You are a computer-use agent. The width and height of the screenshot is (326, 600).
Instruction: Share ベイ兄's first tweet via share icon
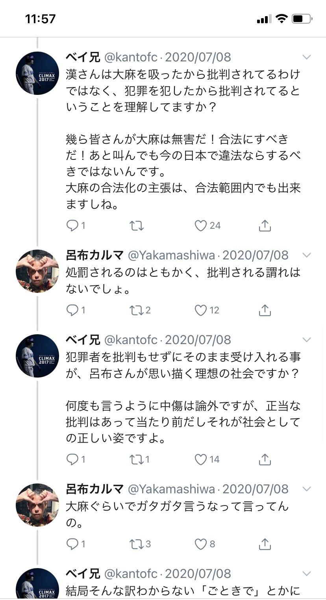265,225
